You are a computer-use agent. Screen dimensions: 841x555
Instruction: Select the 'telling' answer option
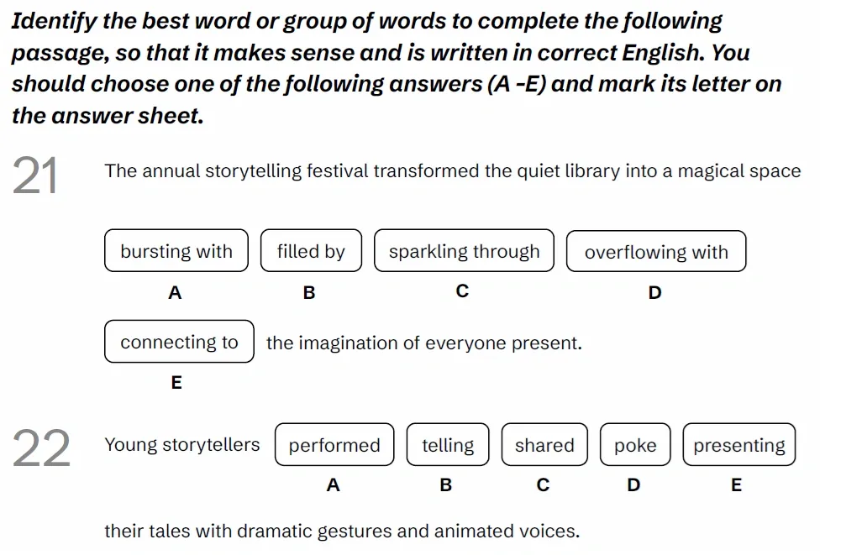pyautogui.click(x=448, y=445)
